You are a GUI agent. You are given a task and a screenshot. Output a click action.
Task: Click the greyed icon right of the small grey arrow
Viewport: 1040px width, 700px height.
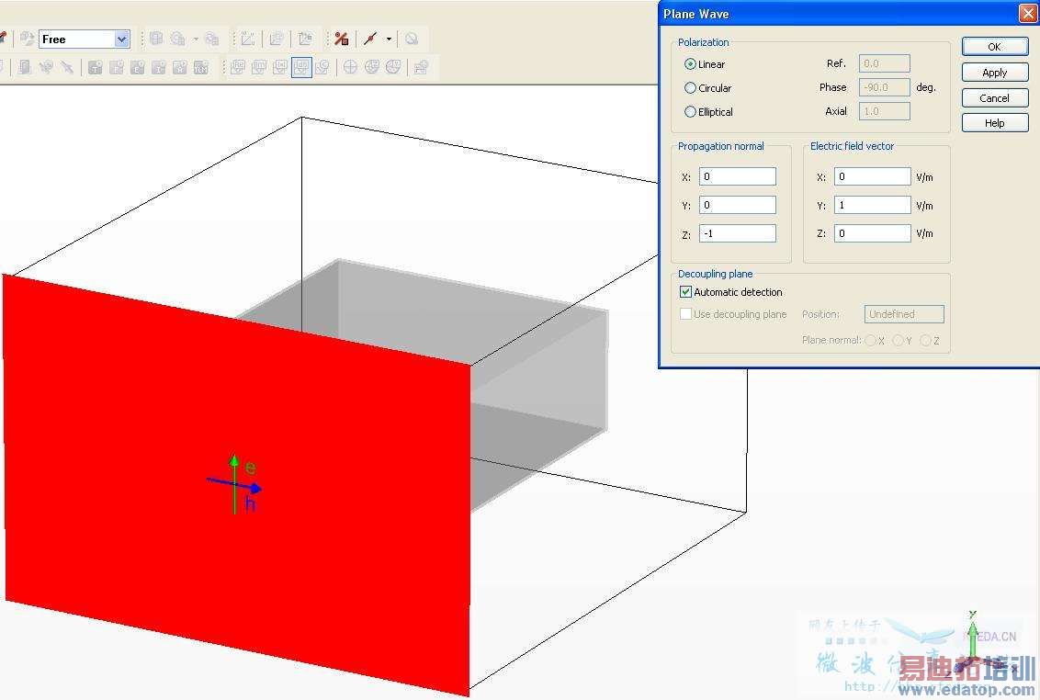click(x=211, y=40)
